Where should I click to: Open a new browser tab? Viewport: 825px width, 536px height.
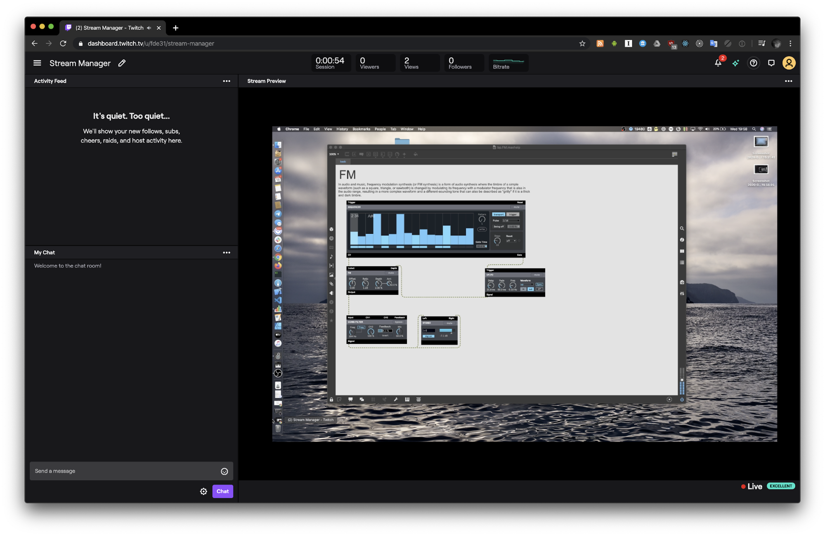[x=175, y=28]
